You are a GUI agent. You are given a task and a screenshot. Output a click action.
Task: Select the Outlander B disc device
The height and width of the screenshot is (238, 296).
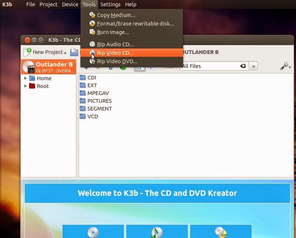click(x=48, y=67)
